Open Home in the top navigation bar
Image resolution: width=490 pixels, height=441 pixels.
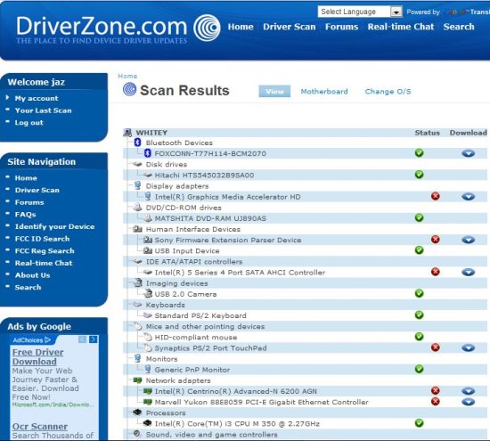pyautogui.click(x=241, y=27)
